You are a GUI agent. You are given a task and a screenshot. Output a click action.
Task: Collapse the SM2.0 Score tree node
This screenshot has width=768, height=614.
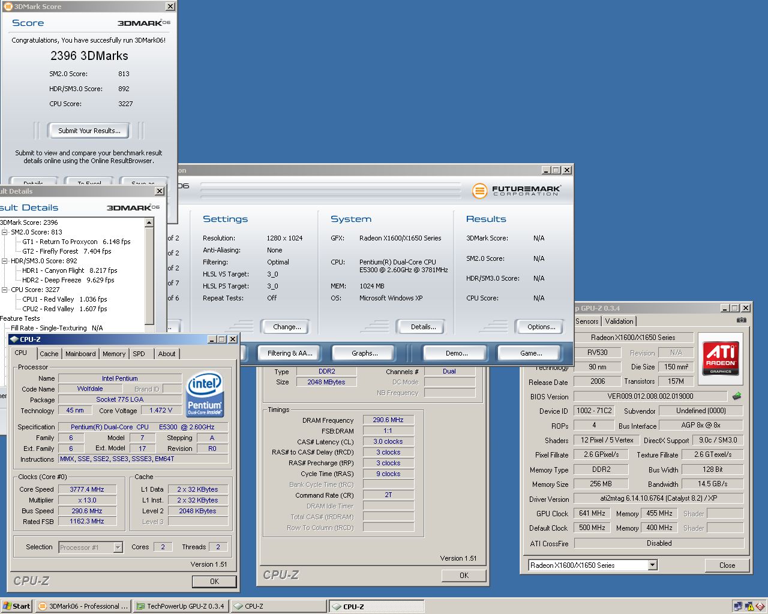coord(4,232)
